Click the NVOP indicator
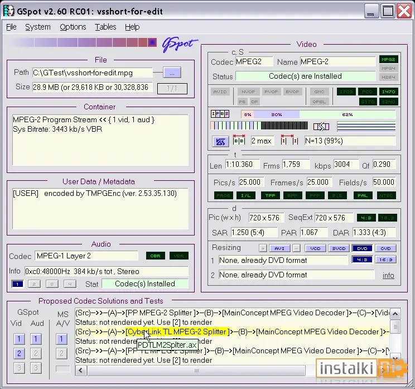415x389 pixels. point(248,92)
